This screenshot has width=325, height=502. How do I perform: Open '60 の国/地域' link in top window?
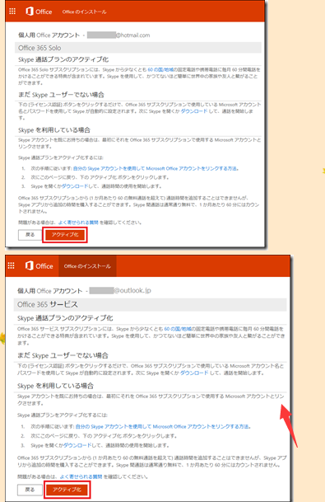160,69
